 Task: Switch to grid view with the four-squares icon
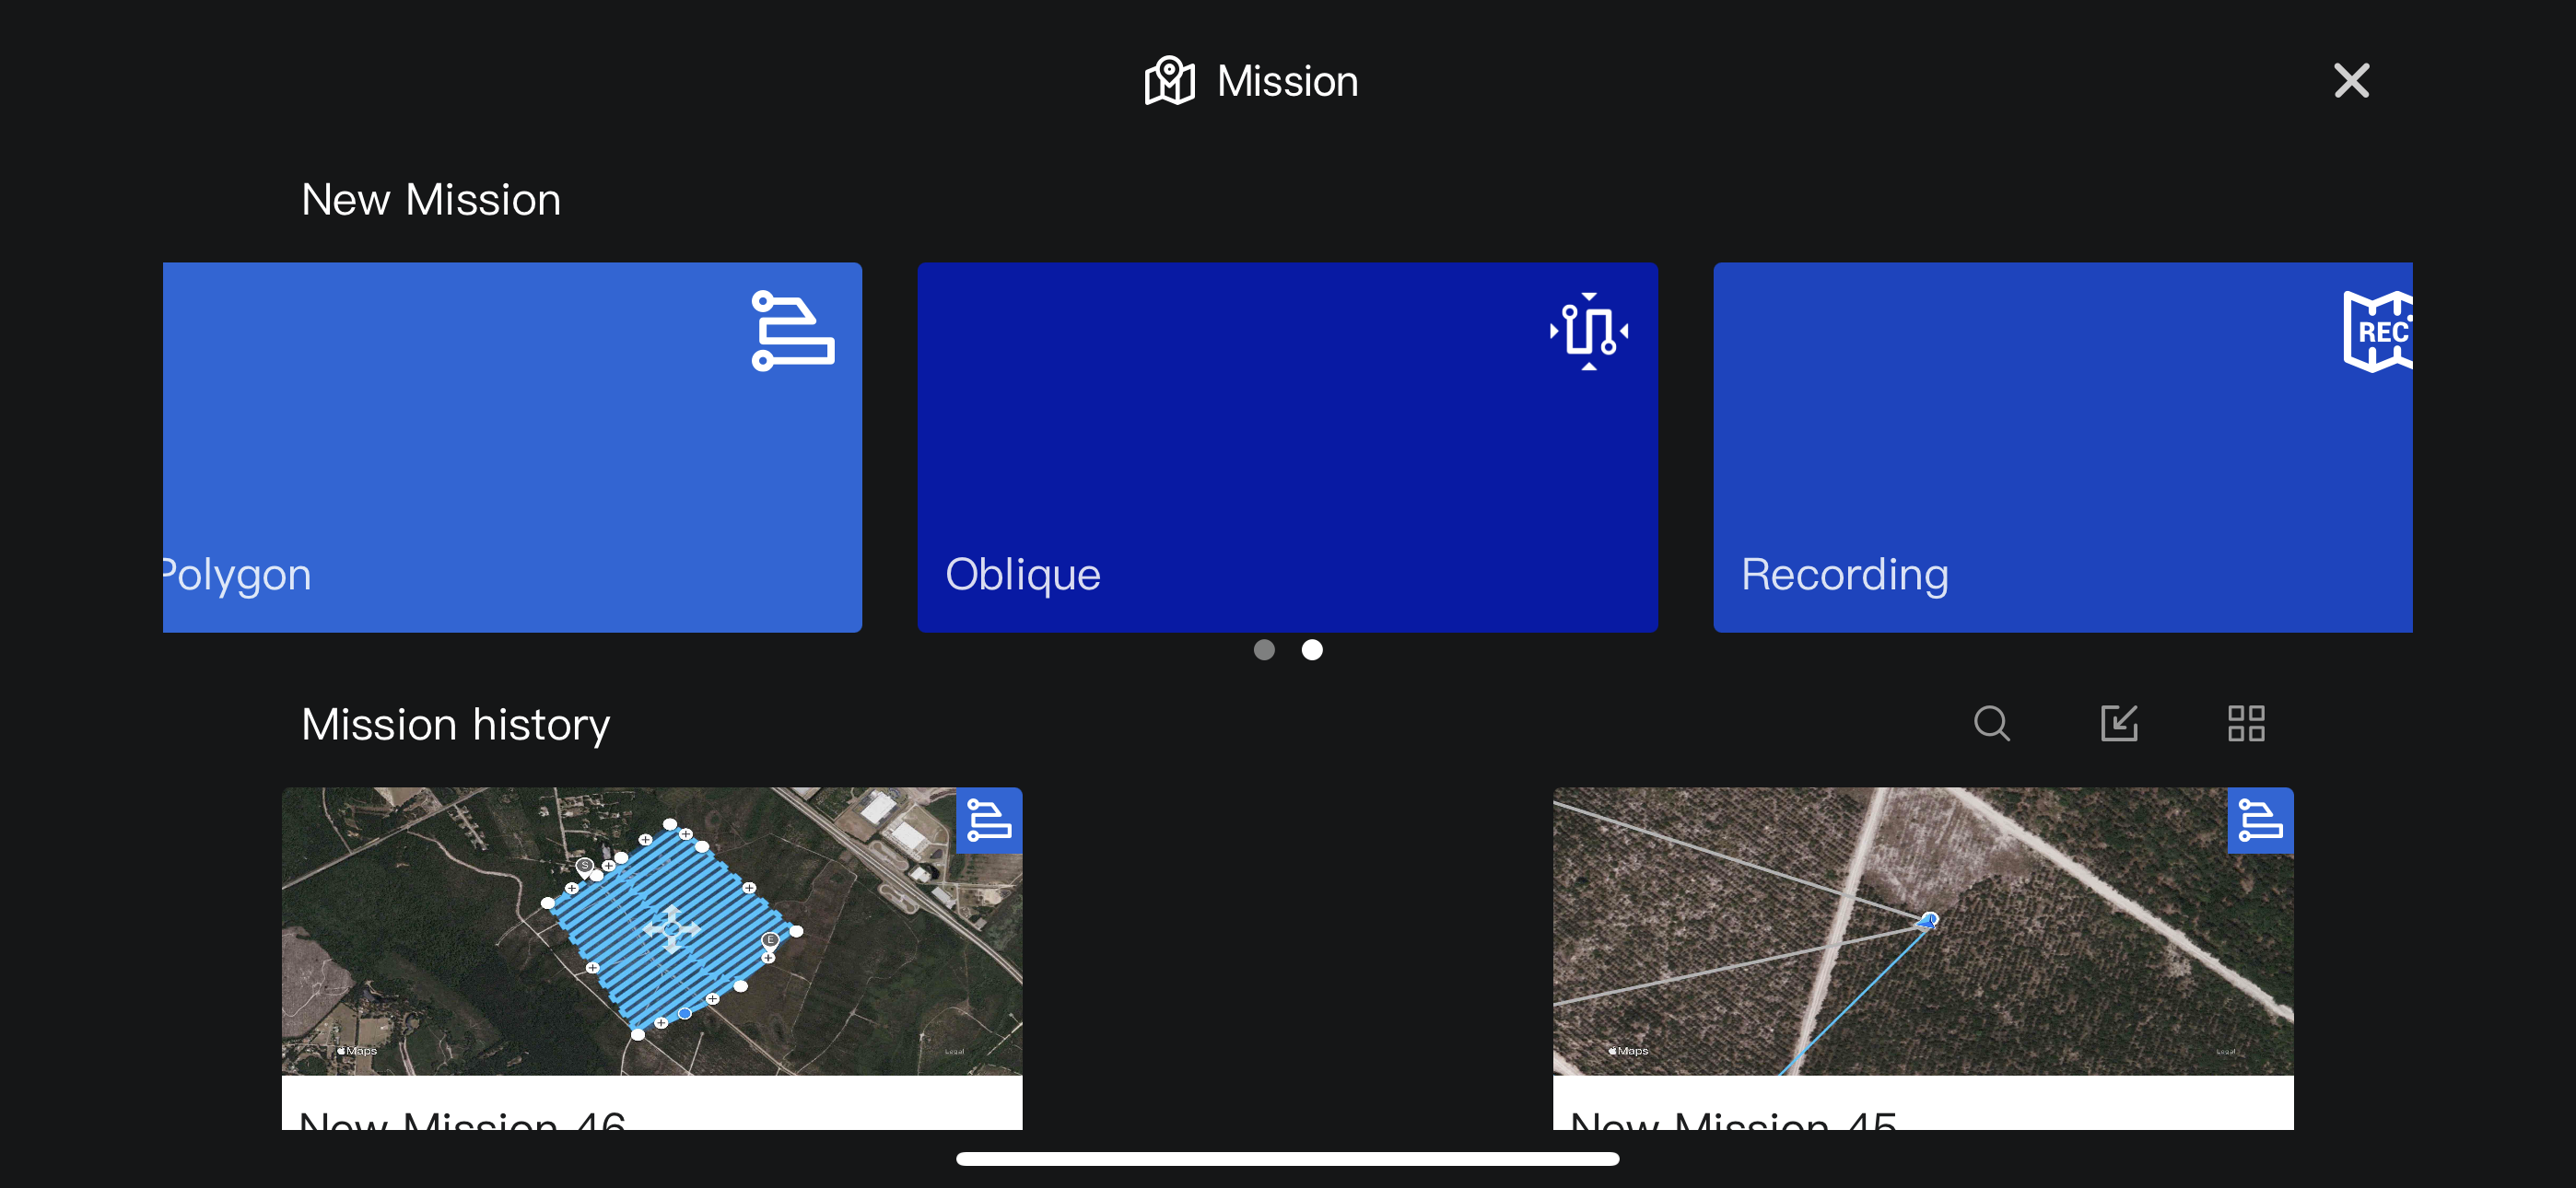(2246, 723)
